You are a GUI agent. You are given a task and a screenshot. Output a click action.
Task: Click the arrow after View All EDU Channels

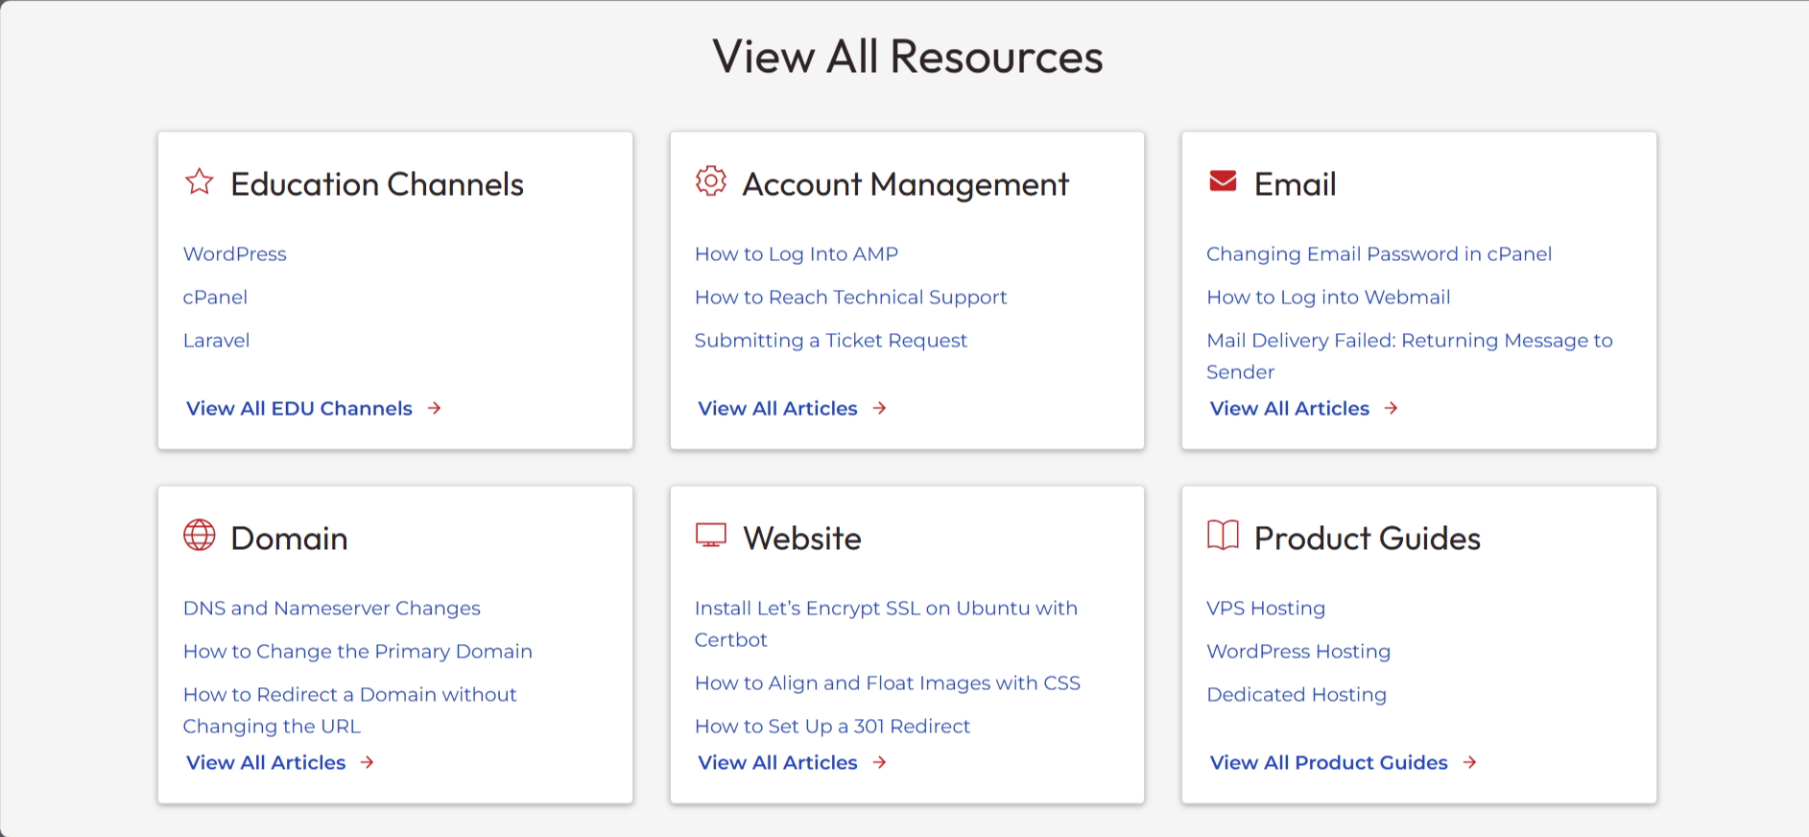[x=435, y=408]
